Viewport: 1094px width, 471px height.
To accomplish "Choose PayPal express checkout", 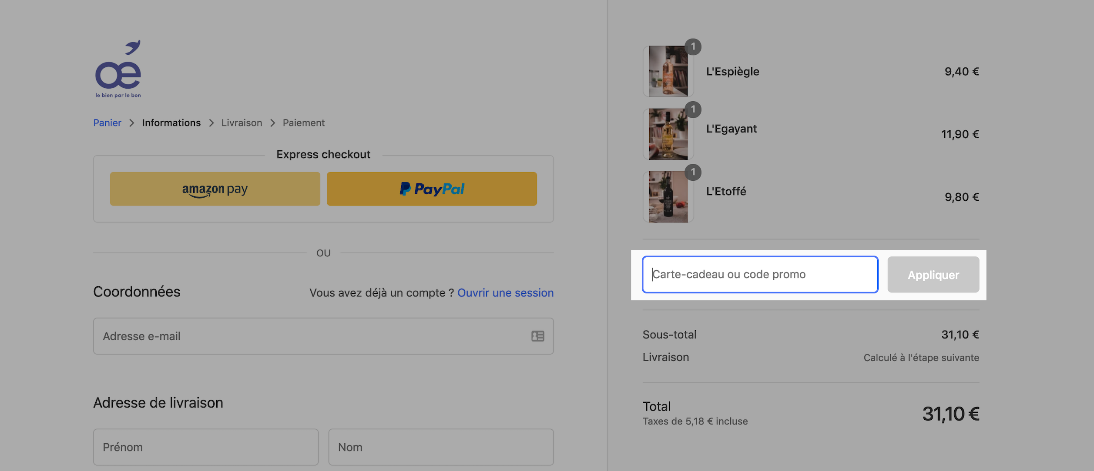I will 432,189.
